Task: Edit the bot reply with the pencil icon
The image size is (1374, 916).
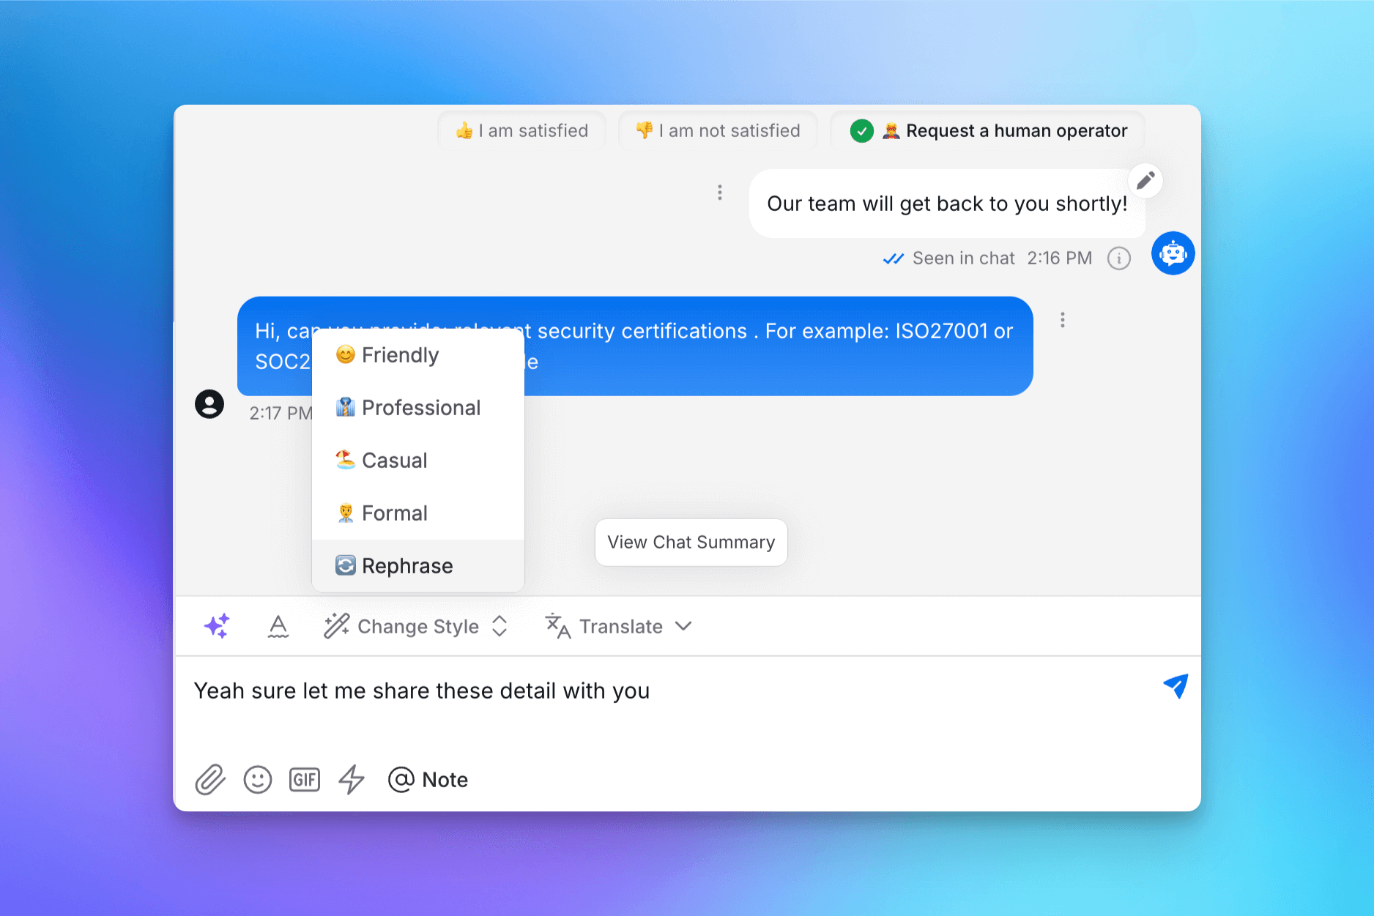Action: click(1146, 180)
